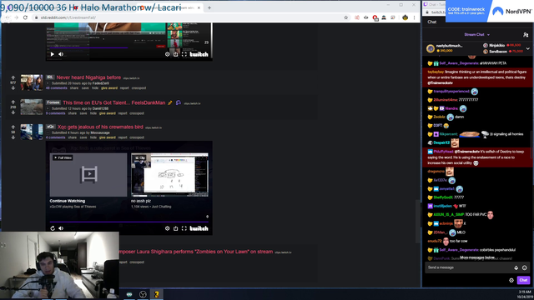Upvote the 'Xqc gets jealous' post
The width and height of the screenshot is (534, 300).
click(x=13, y=127)
